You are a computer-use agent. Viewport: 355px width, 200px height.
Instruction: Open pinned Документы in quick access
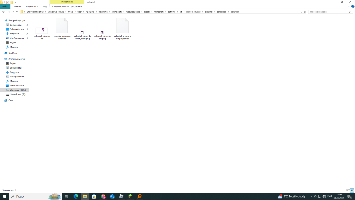pos(15,25)
